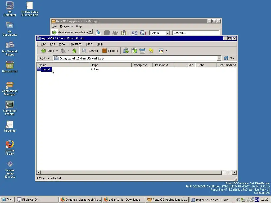Select Available for installation category
Viewport: 271px width, 203px height.
[x=70, y=32]
